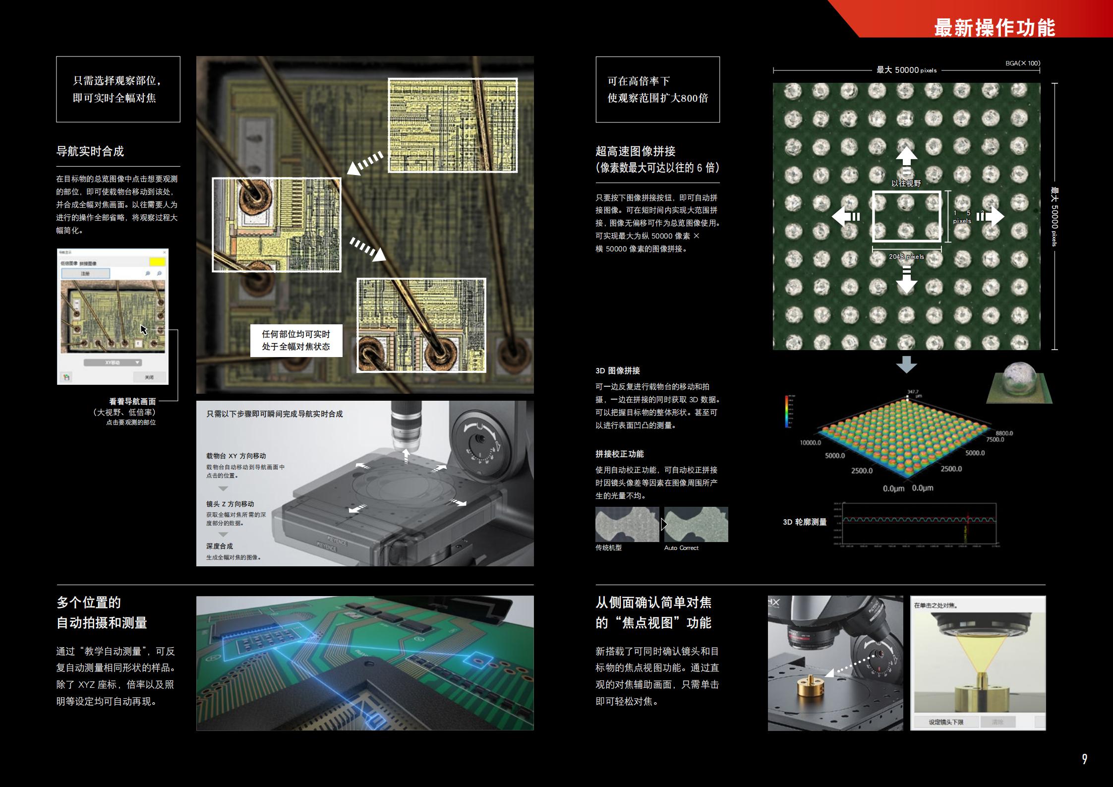Viewport: 1113px width, 787px height.
Task: Close the navigation display window with X
Action: coord(164,252)
